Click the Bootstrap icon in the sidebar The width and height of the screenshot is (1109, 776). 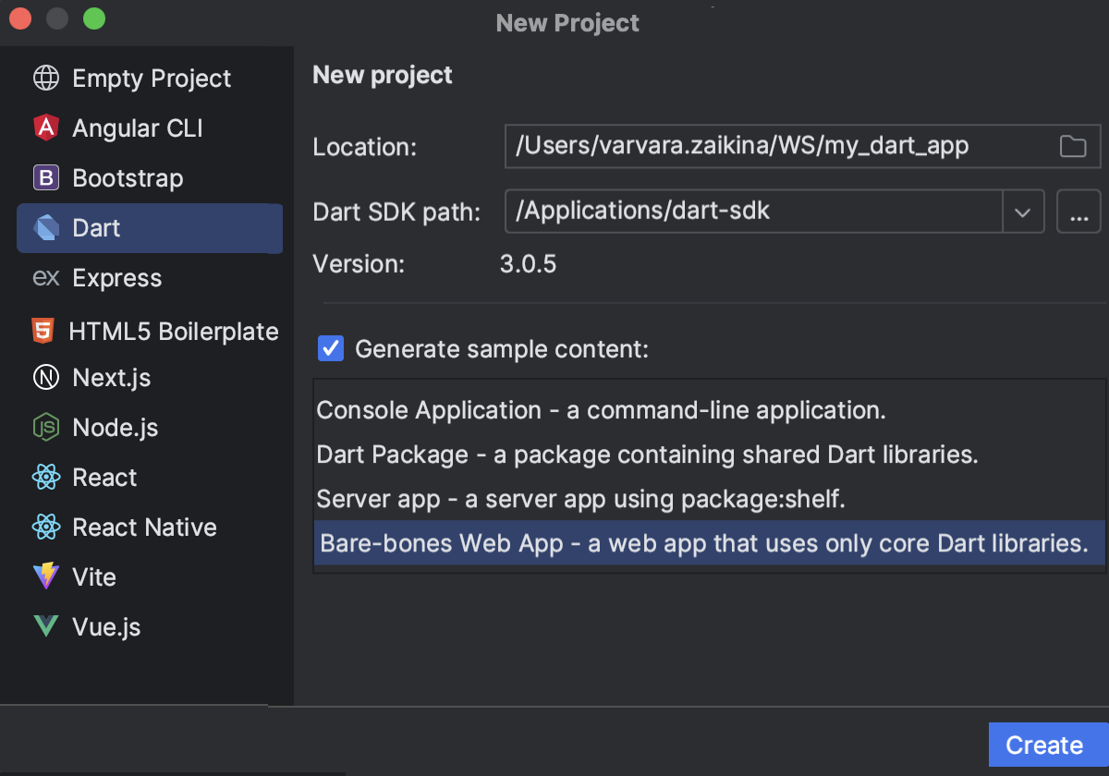pyautogui.click(x=46, y=178)
